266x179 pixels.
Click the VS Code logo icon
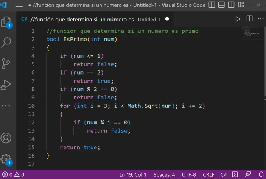pyautogui.click(x=3, y=5)
